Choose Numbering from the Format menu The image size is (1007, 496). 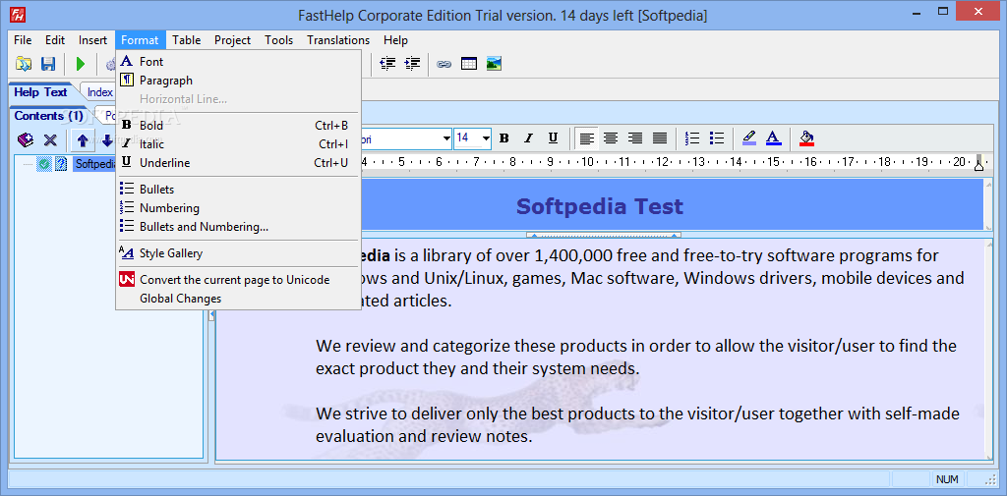(238, 208)
